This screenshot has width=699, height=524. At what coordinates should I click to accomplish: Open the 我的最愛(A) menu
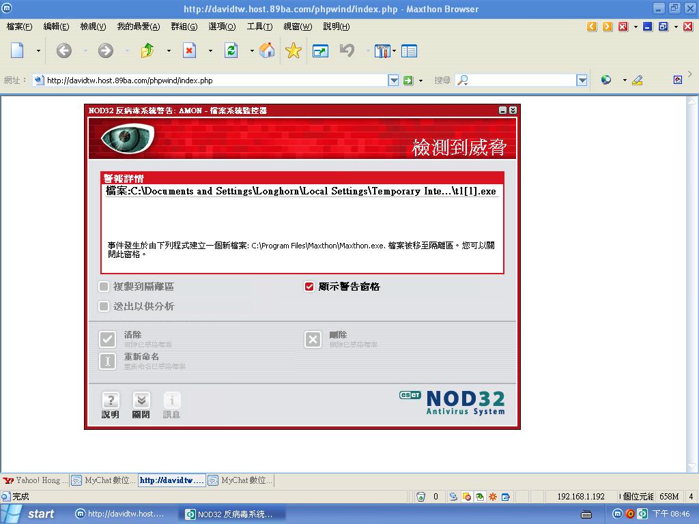139,27
